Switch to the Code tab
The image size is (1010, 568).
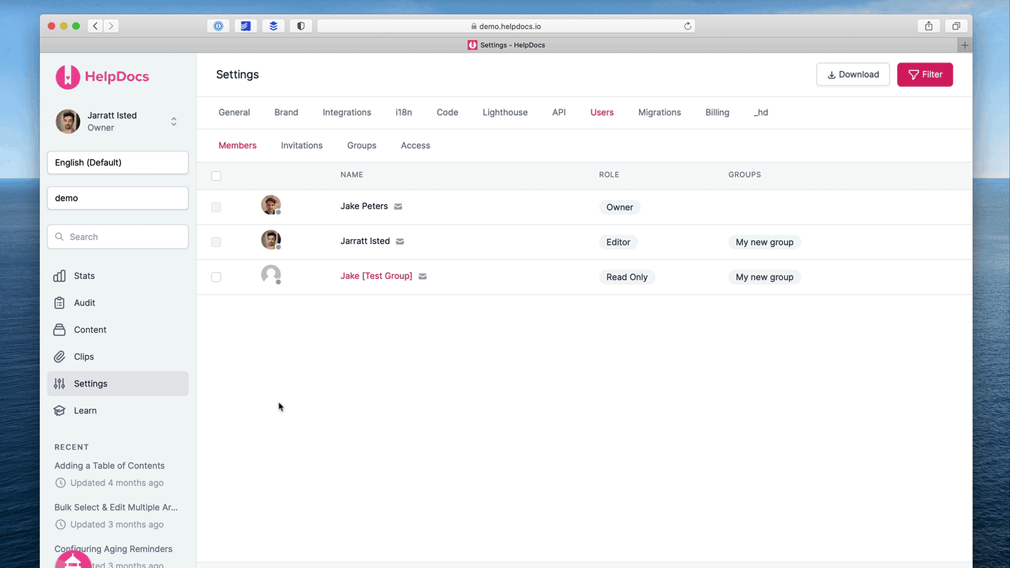point(447,112)
